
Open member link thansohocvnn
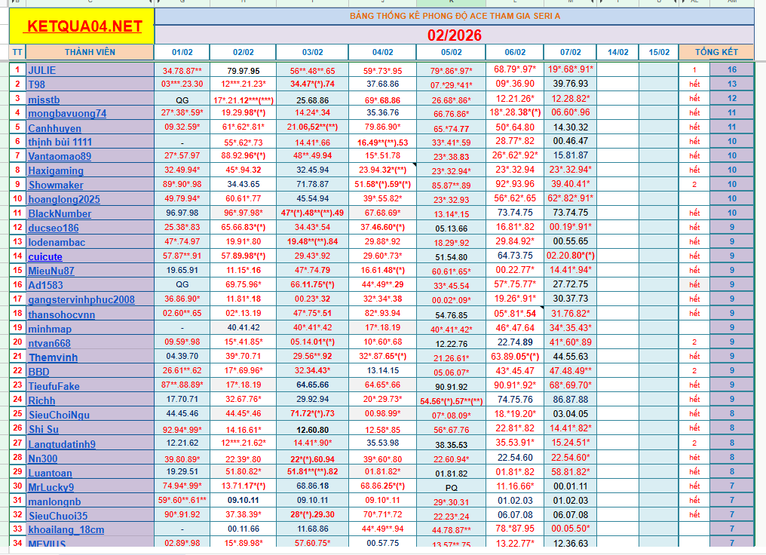[x=62, y=314]
